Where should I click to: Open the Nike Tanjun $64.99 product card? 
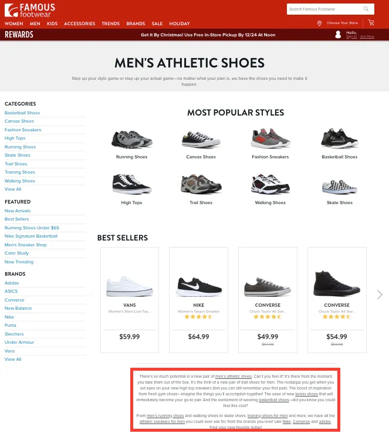pyautogui.click(x=198, y=300)
